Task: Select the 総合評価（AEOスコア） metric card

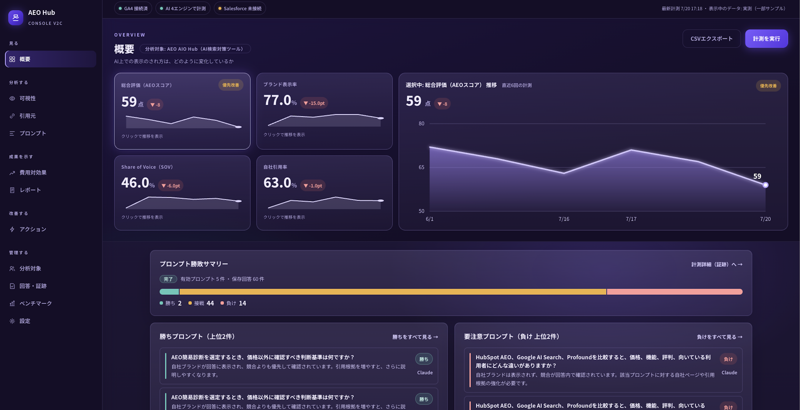Action: (182, 111)
